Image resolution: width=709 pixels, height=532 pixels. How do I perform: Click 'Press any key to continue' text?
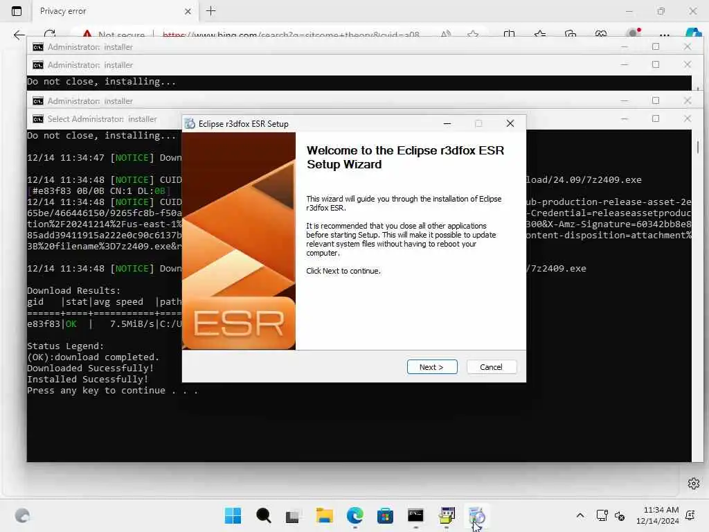click(x=113, y=391)
